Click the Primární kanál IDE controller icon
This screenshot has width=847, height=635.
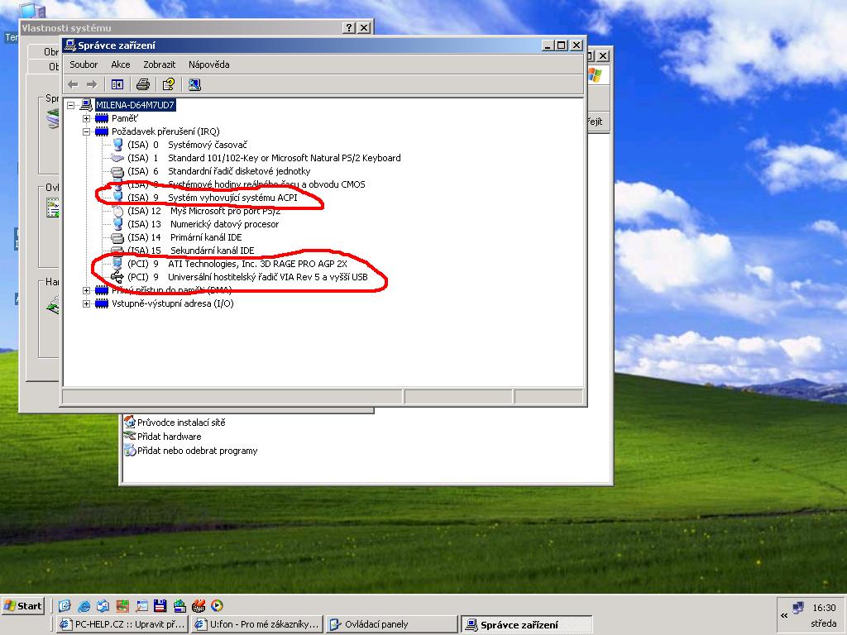point(117,237)
